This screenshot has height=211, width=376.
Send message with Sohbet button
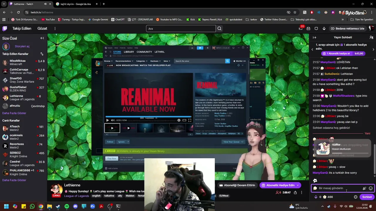tap(367, 197)
